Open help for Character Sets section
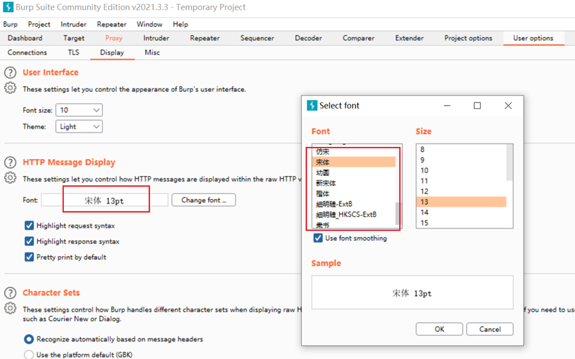575x359 pixels. point(10,293)
